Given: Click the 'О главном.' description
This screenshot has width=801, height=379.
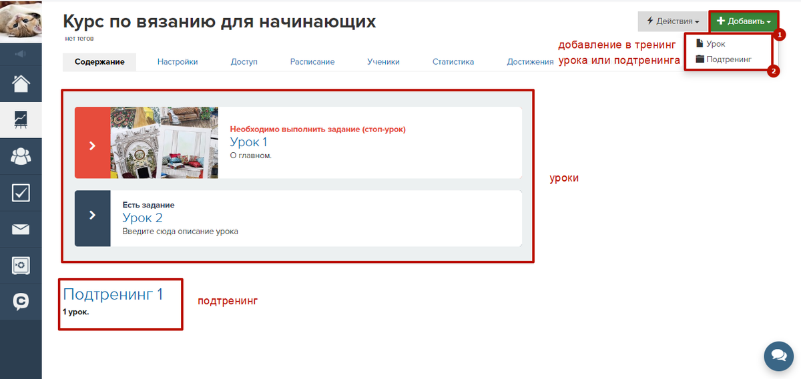Looking at the screenshot, I should [251, 155].
